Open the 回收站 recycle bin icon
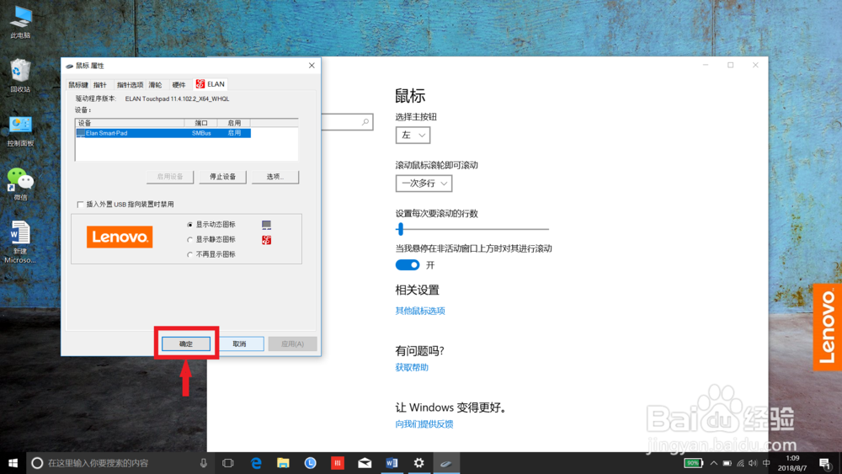The width and height of the screenshot is (842, 474). (20, 76)
